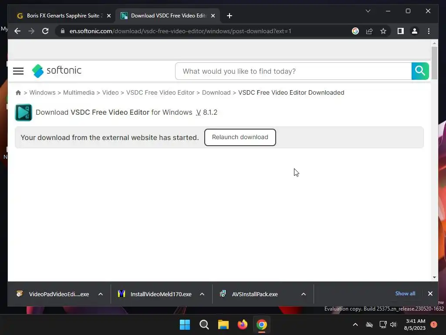Open the network tray icon
This screenshot has height=335, width=446.
(383, 325)
